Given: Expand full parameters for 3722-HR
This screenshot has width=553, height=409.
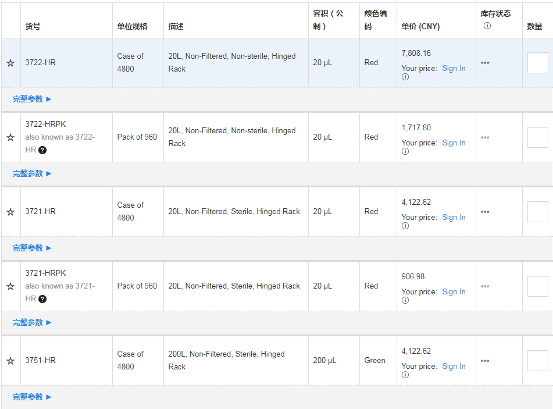Looking at the screenshot, I should point(32,99).
